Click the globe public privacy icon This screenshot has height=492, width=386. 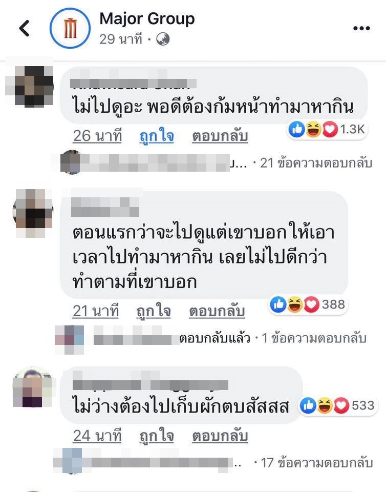pyautogui.click(x=163, y=39)
